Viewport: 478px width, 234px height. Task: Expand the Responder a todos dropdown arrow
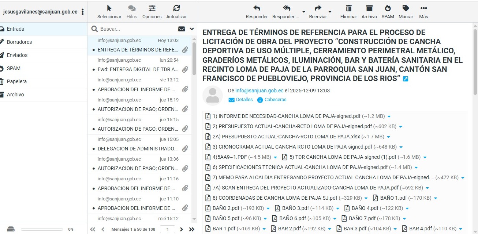(x=303, y=12)
